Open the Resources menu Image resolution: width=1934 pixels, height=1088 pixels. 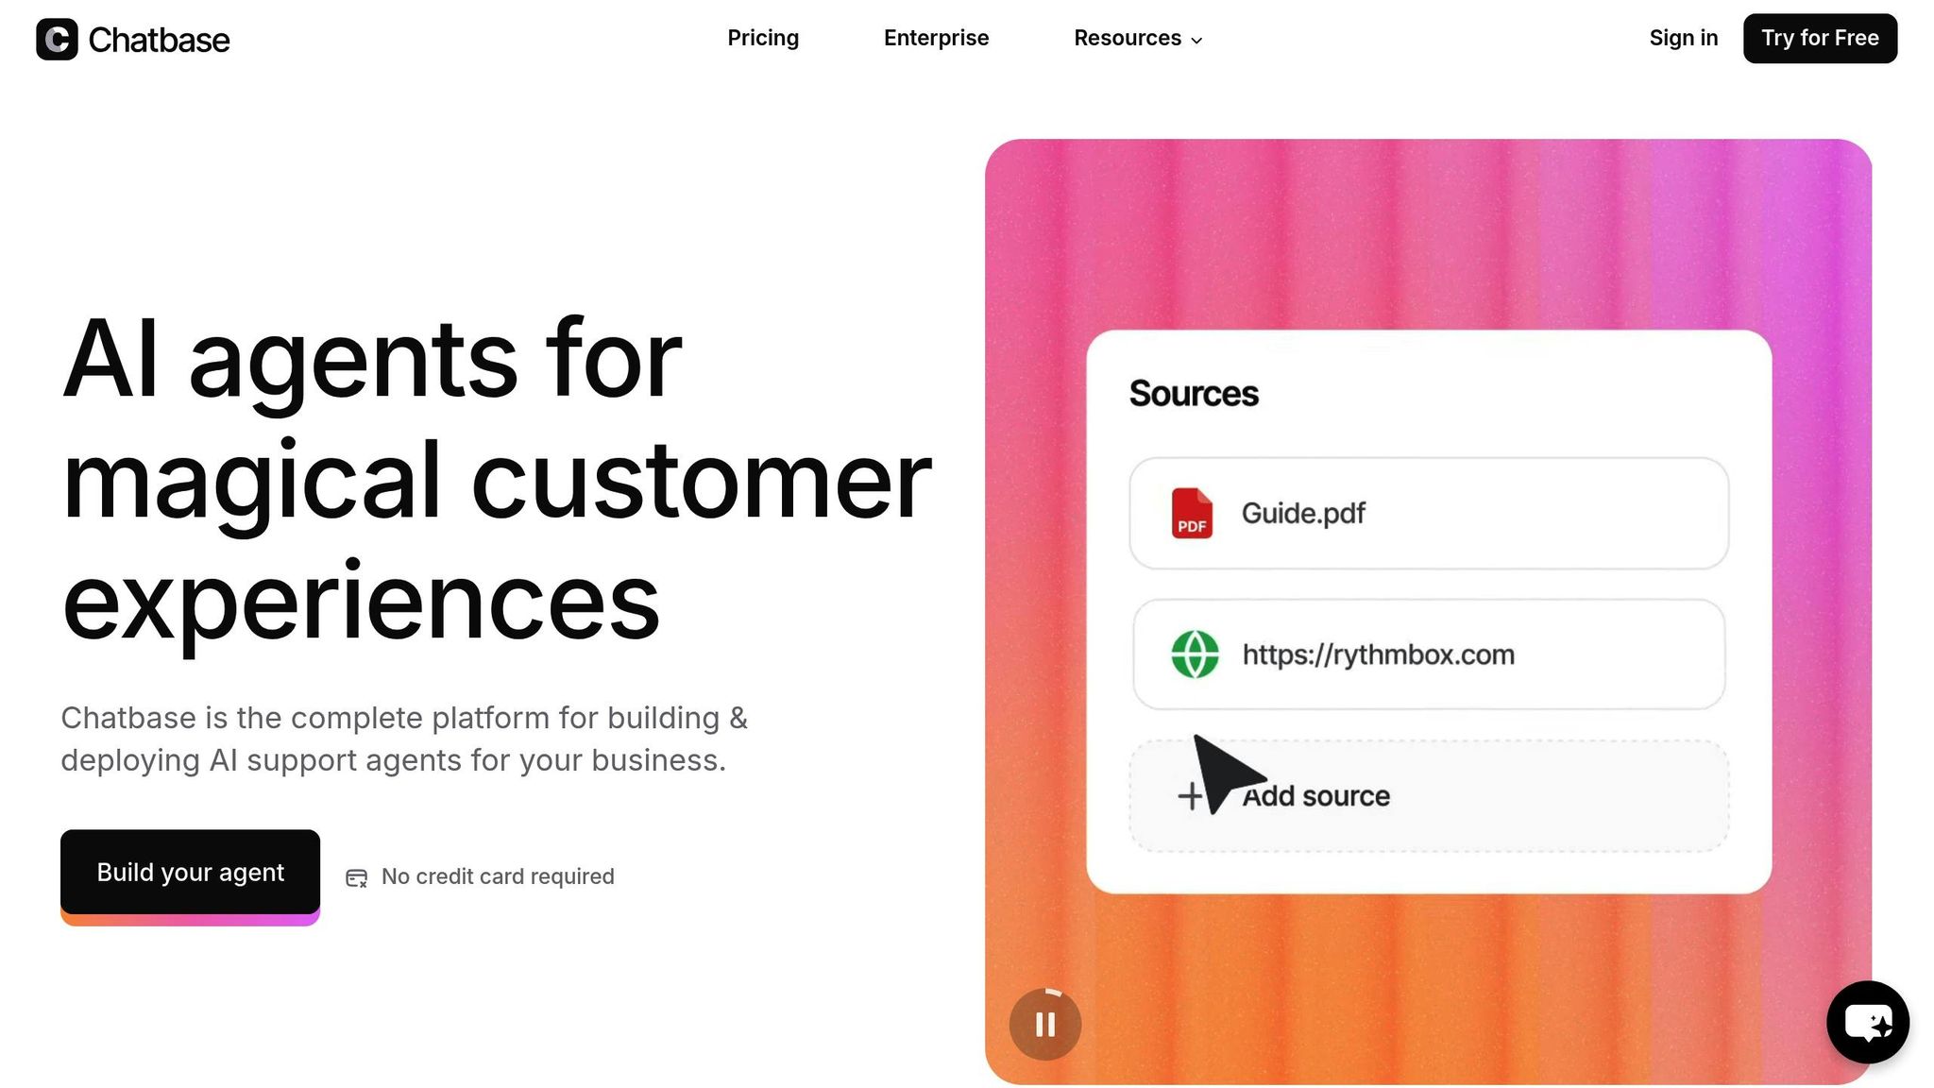(1138, 38)
